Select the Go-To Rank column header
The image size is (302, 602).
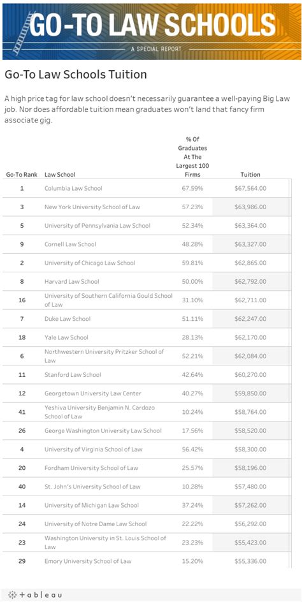point(22,174)
